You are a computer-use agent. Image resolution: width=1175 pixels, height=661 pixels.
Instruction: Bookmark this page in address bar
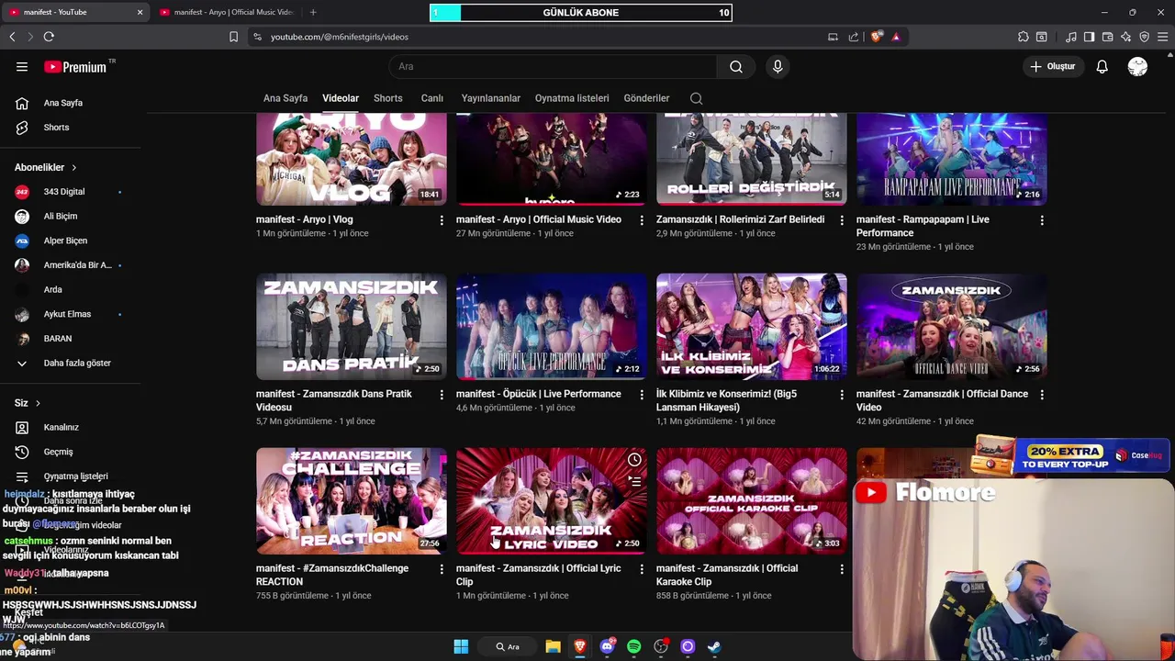[233, 37]
